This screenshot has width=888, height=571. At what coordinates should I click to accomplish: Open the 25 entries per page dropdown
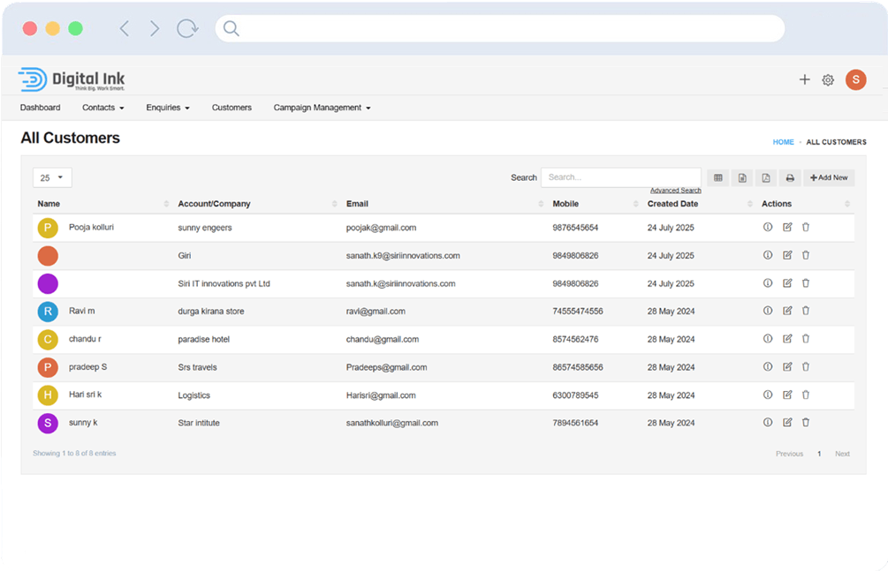(x=52, y=177)
